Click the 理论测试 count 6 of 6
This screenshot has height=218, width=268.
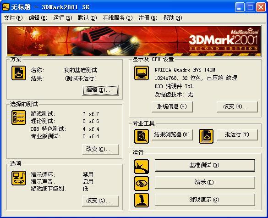[x=91, y=121]
